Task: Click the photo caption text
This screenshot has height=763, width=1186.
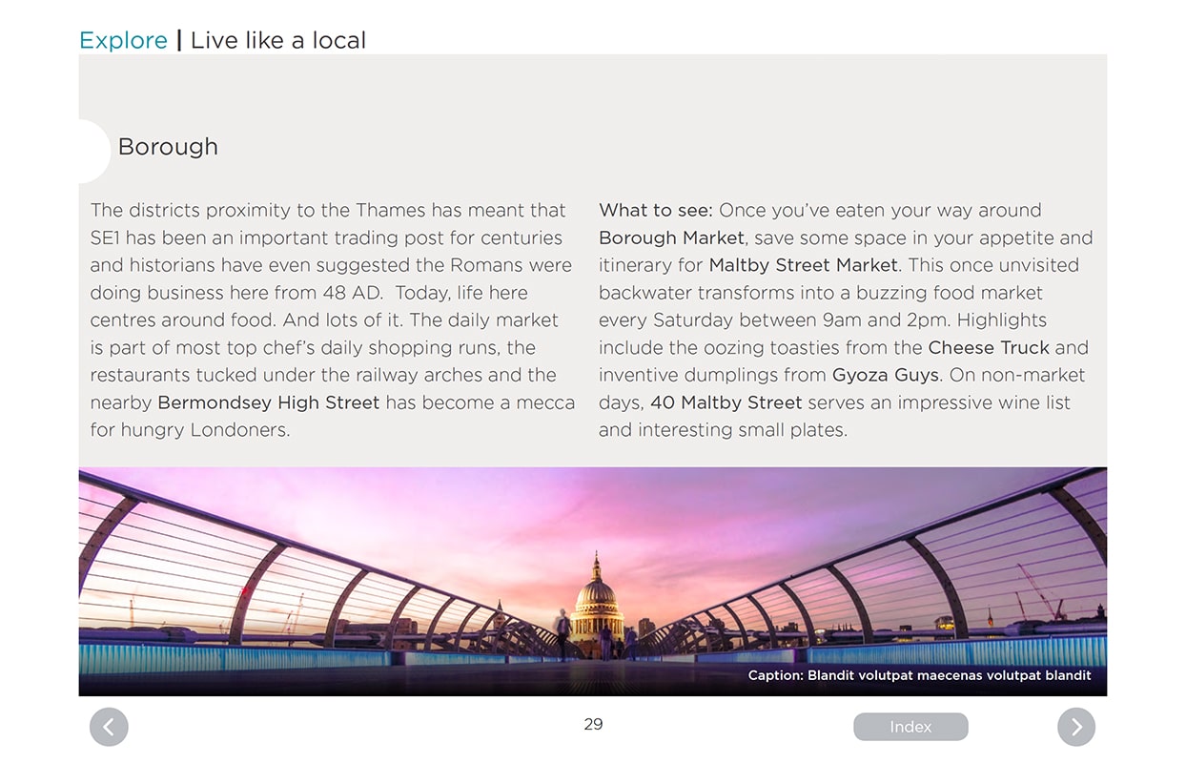Action: pyautogui.click(x=920, y=675)
